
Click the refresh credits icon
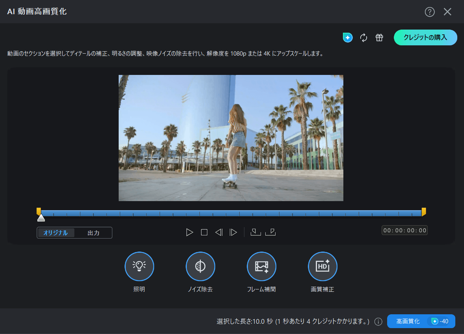(363, 37)
